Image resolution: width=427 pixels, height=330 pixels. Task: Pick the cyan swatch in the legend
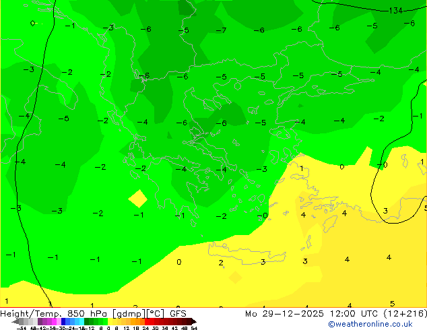[81, 321]
